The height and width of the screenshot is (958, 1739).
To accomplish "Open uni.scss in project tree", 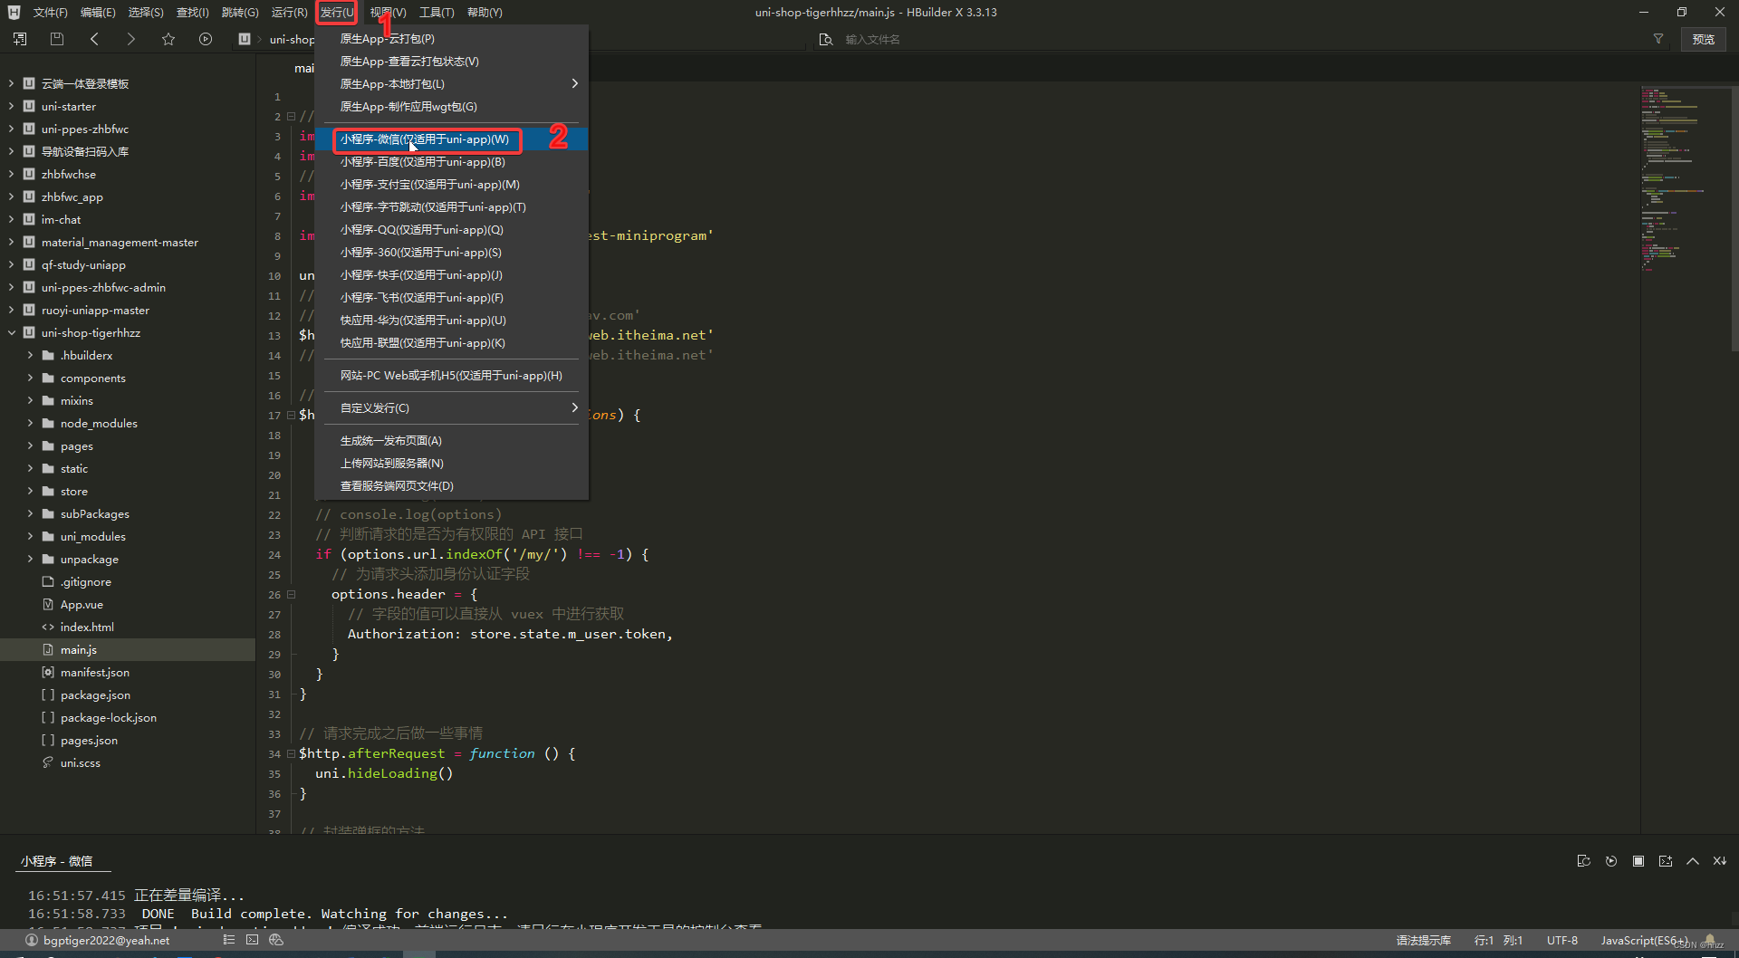I will pyautogui.click(x=81, y=762).
